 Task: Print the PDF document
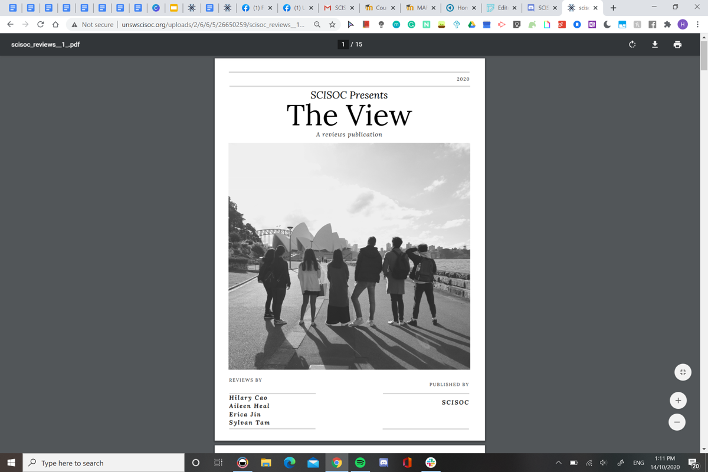[677, 44]
